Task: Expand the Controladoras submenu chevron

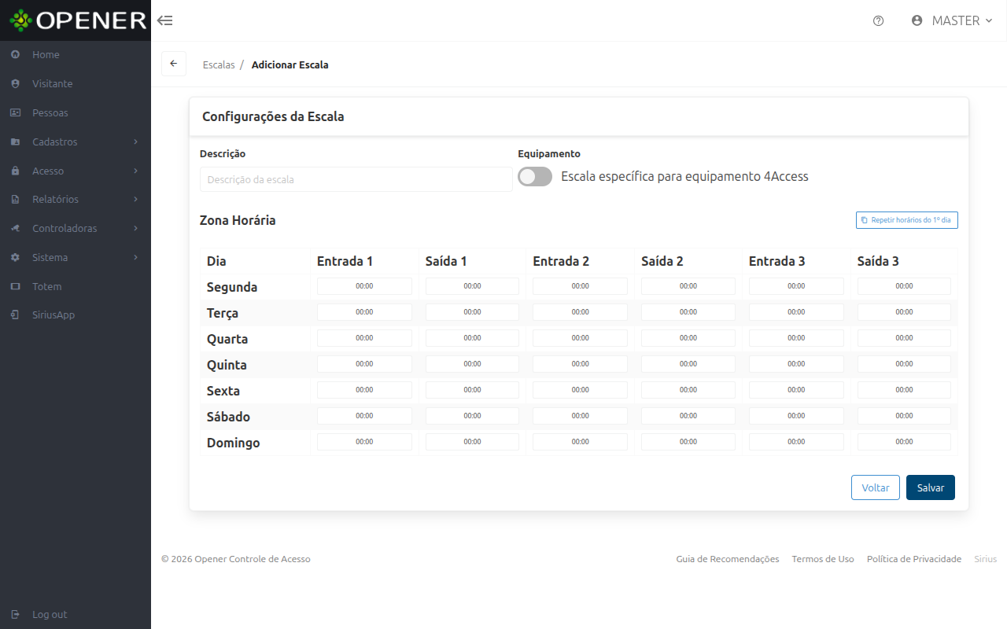Action: tap(135, 229)
